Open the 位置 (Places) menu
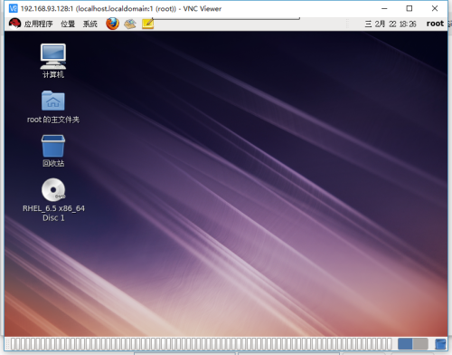The width and height of the screenshot is (452, 355). pos(68,24)
